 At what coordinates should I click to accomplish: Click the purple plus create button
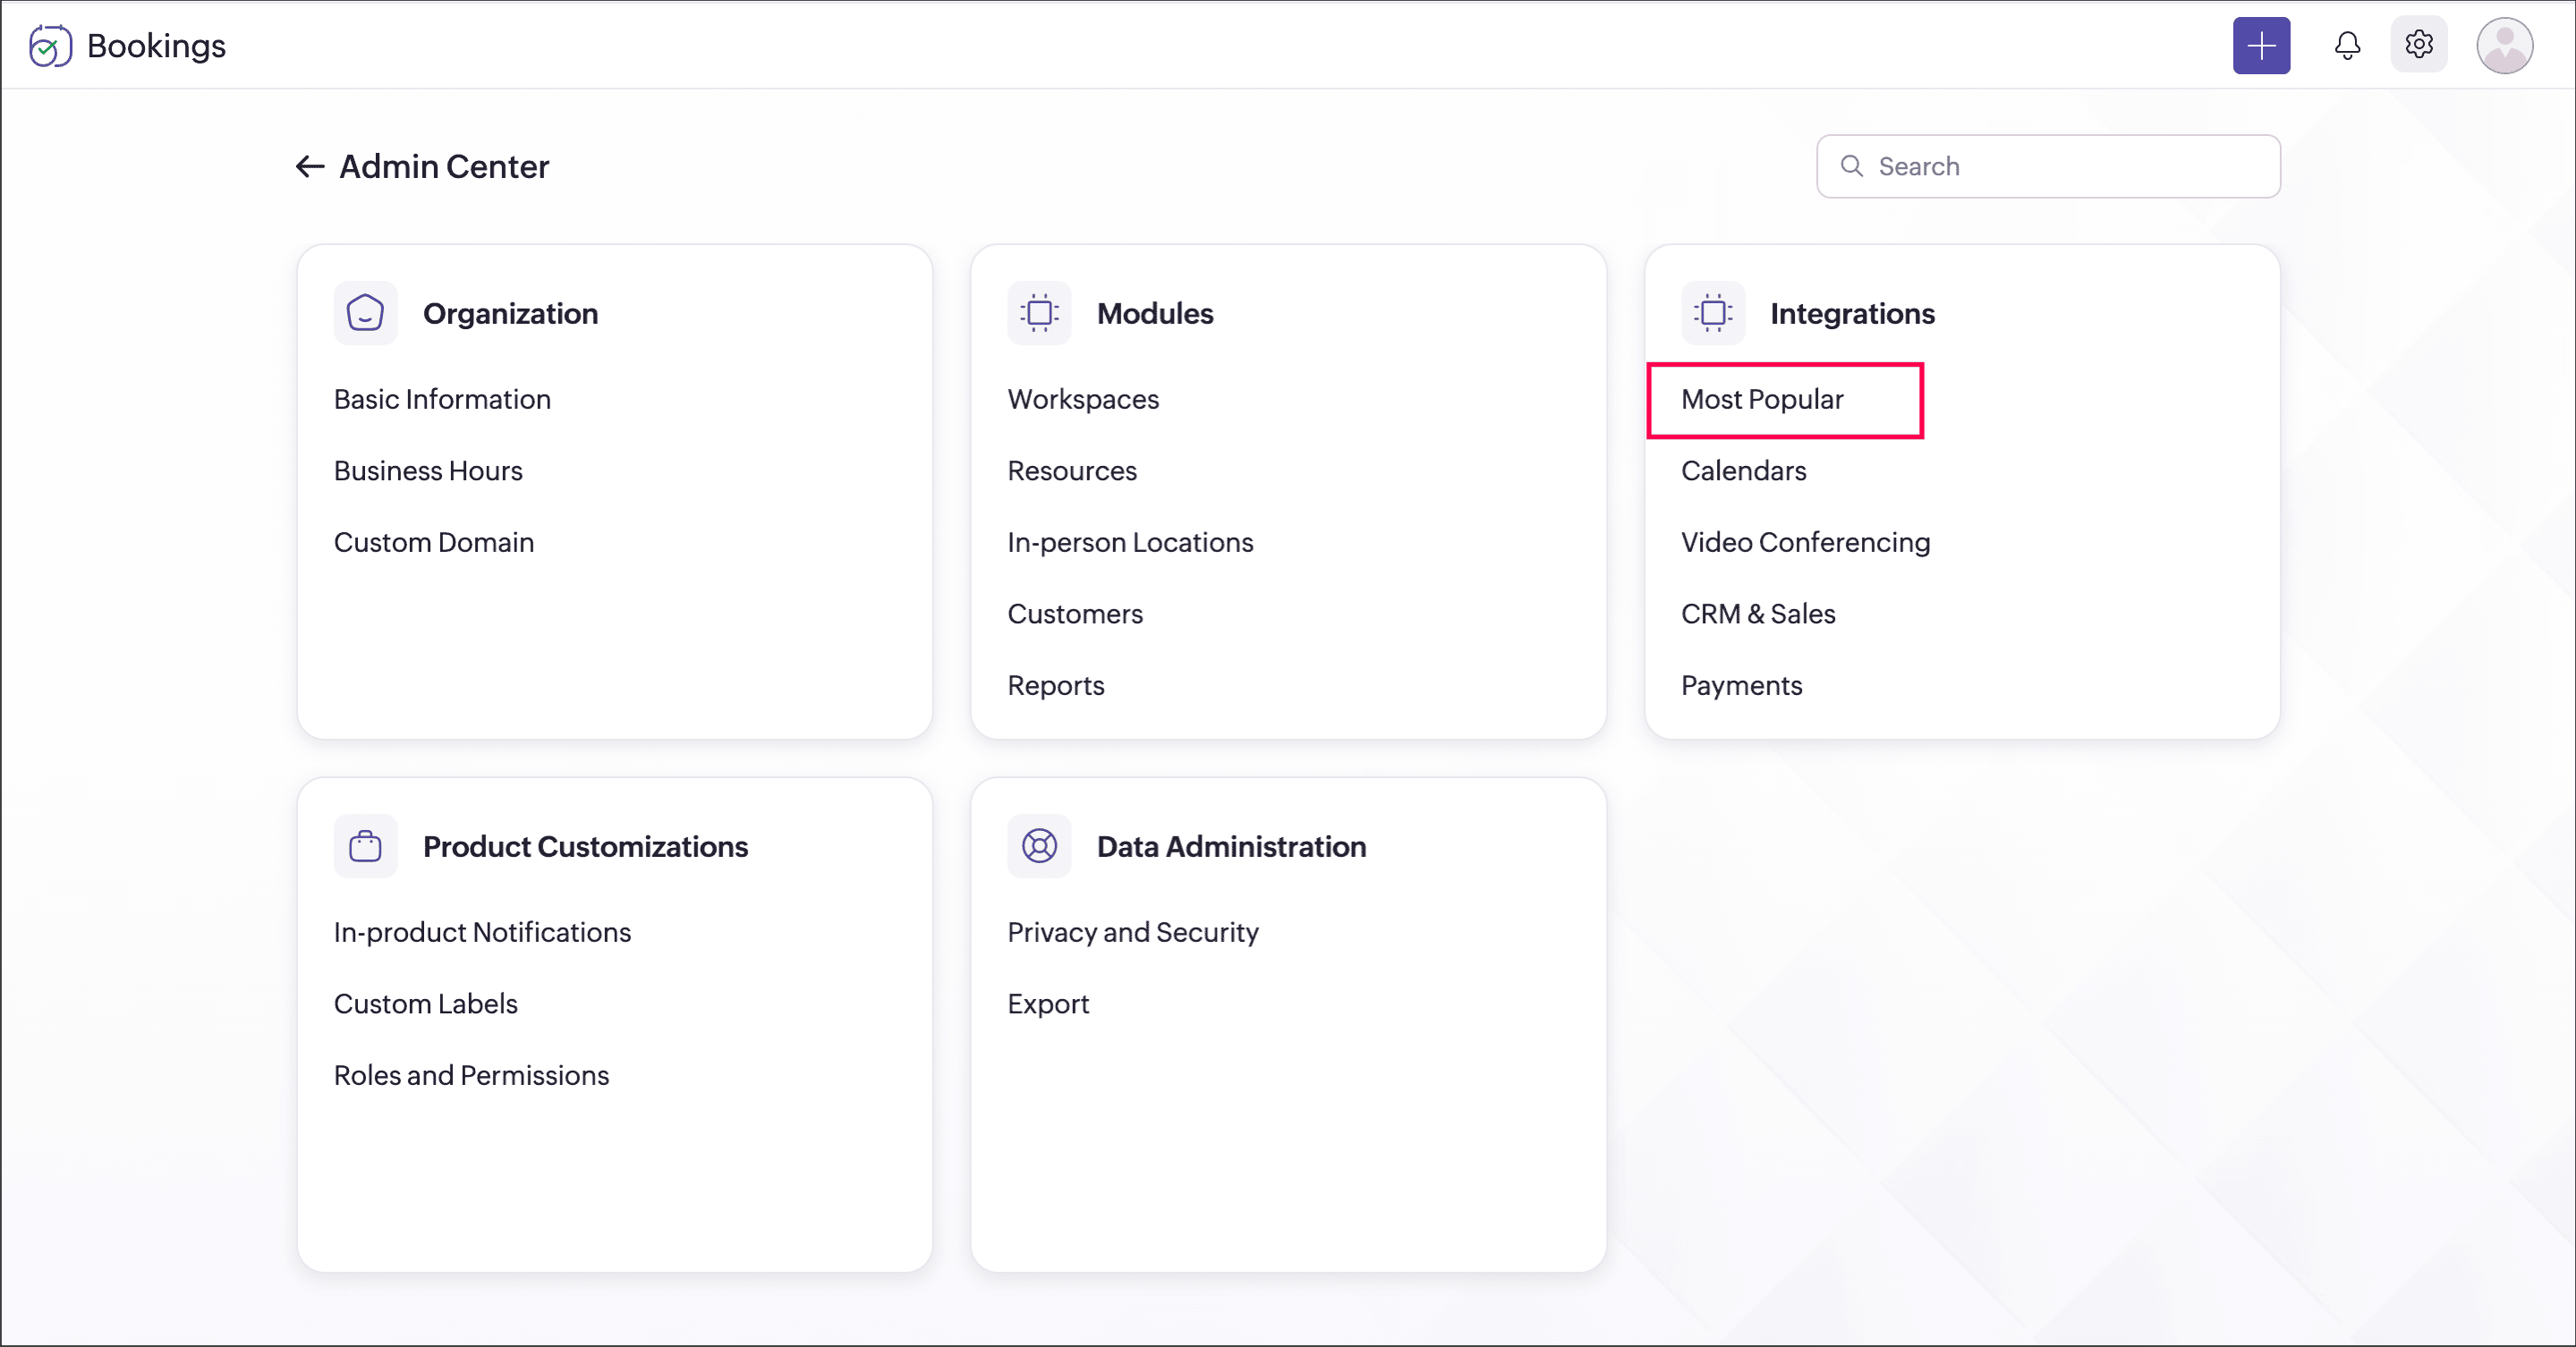tap(2261, 45)
